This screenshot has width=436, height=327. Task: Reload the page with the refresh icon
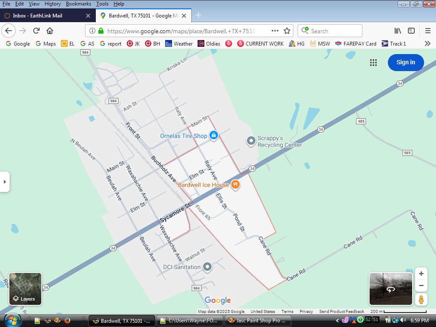(36, 31)
